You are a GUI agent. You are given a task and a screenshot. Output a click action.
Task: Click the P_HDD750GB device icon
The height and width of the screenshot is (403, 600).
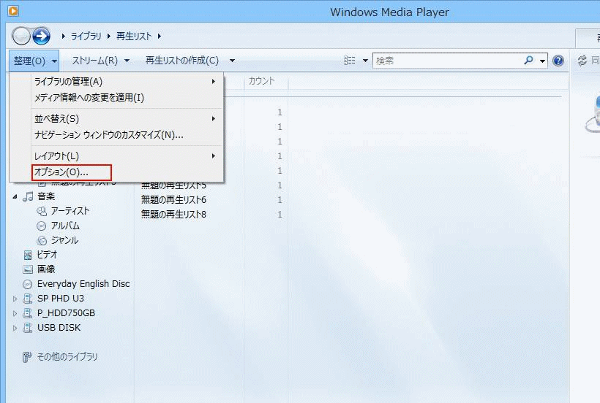pos(28,313)
